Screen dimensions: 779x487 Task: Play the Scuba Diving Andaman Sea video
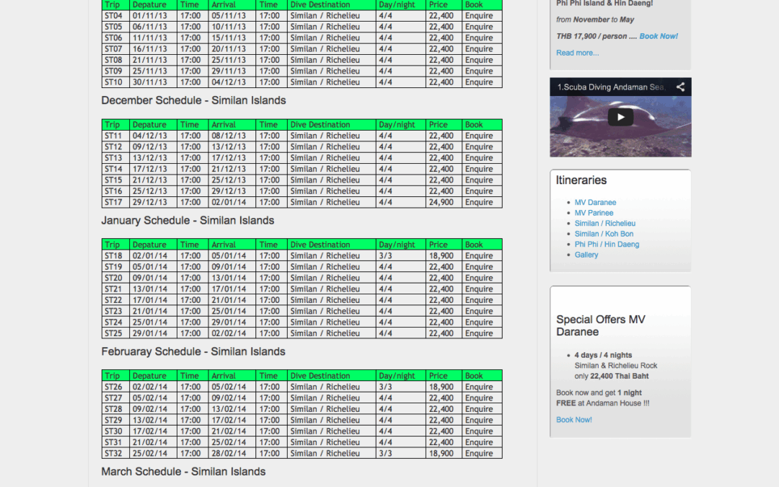(620, 118)
